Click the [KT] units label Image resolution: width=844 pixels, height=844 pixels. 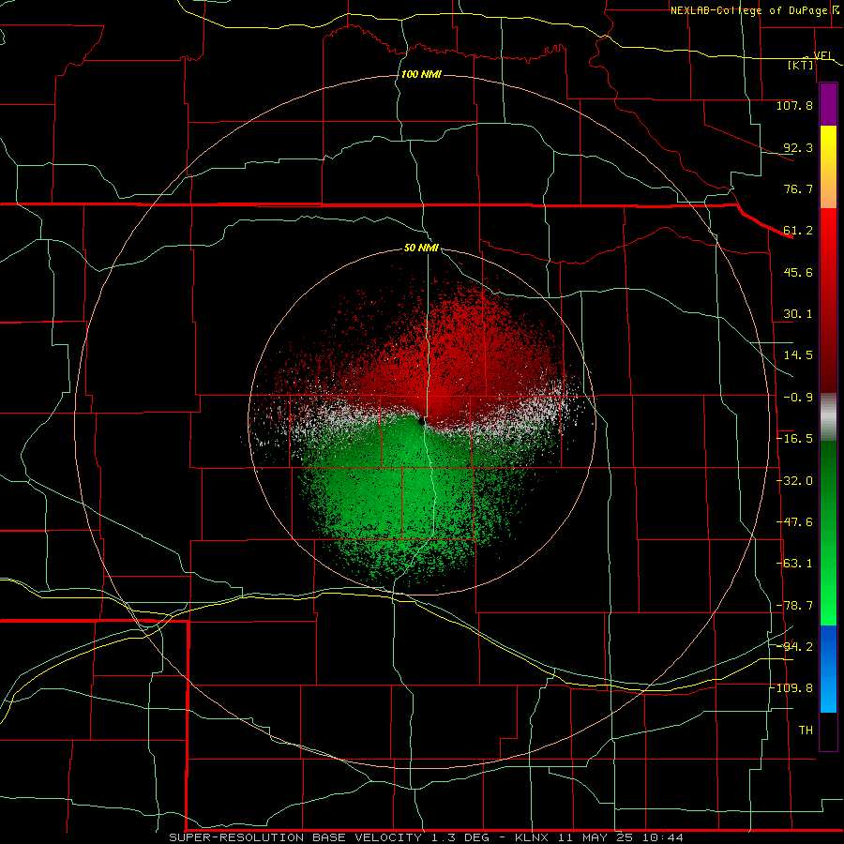click(801, 65)
